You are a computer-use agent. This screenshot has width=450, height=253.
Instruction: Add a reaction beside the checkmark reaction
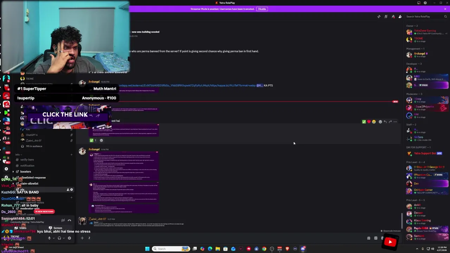pos(101,140)
